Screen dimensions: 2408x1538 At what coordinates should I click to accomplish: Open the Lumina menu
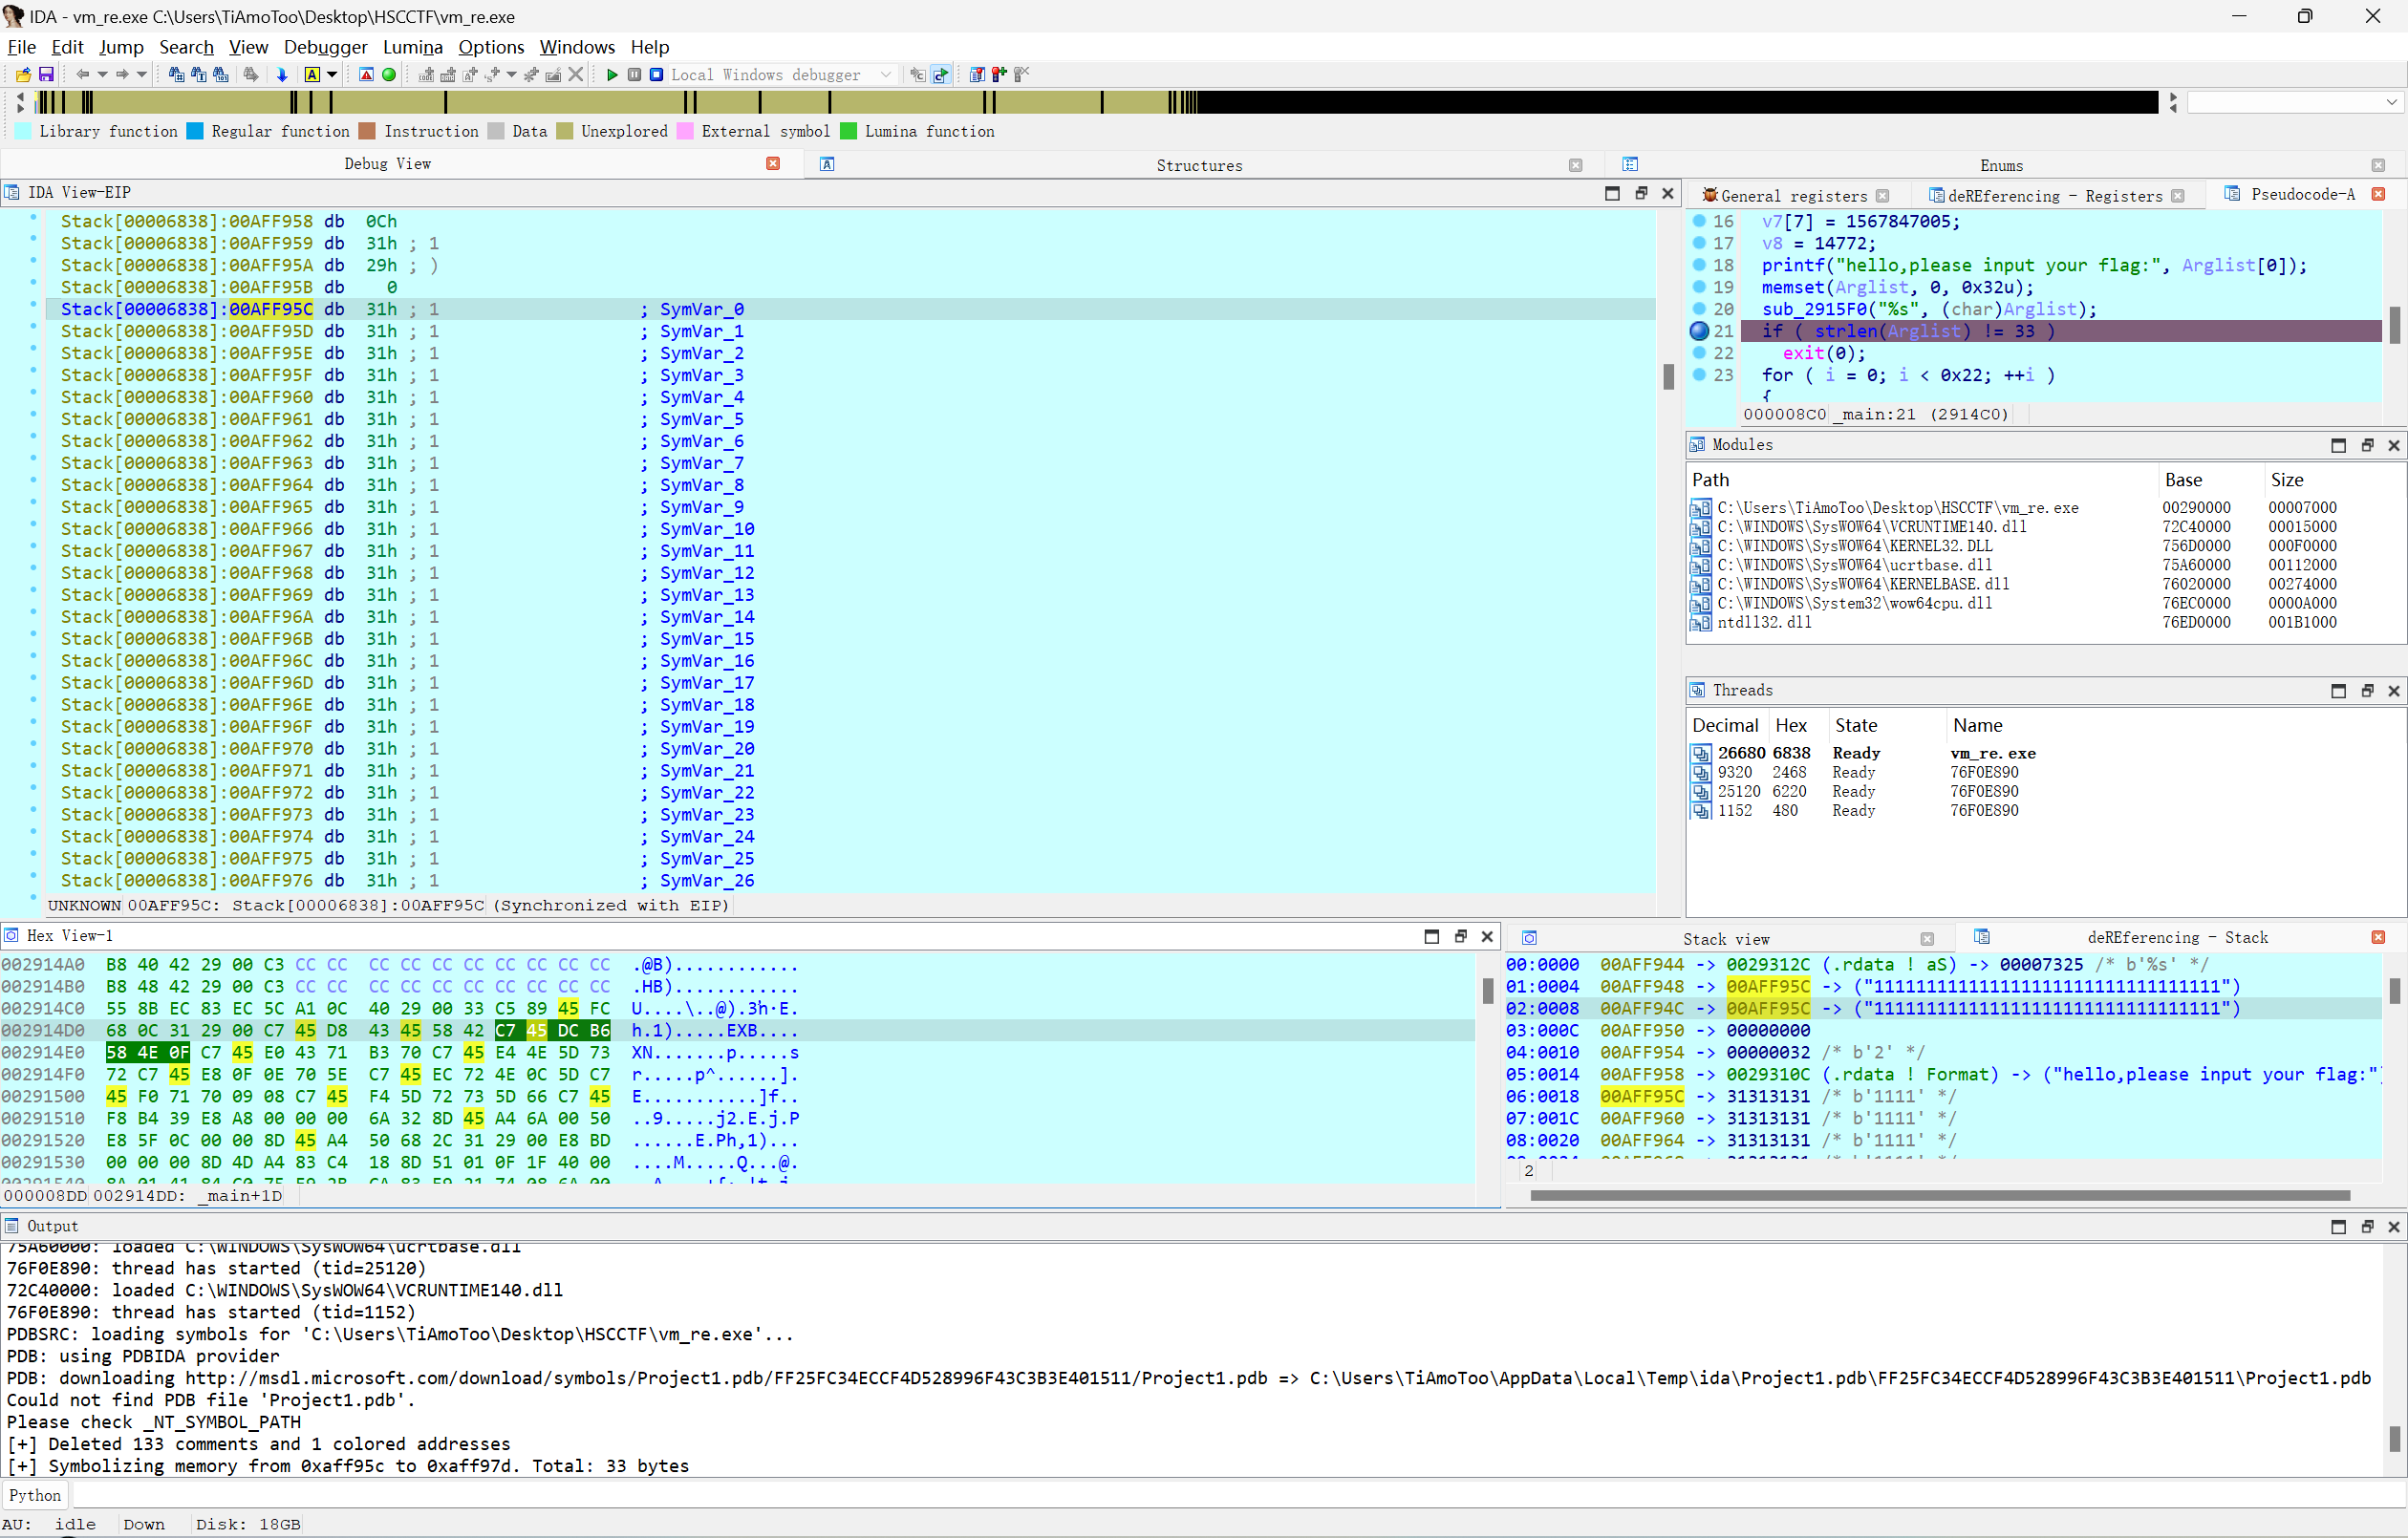pos(412,47)
